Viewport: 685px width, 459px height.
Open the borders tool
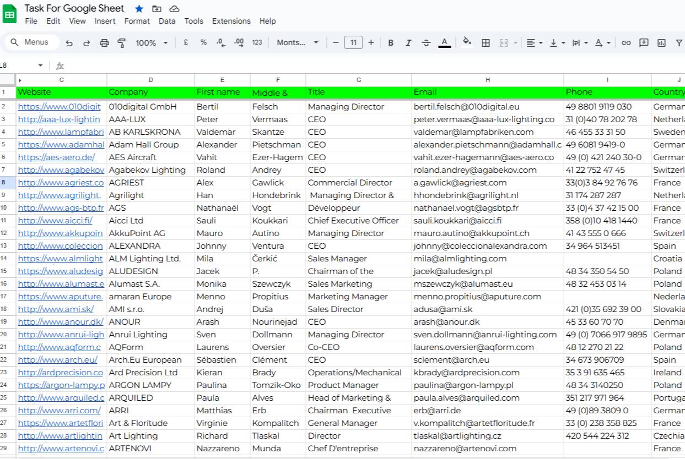click(x=486, y=43)
